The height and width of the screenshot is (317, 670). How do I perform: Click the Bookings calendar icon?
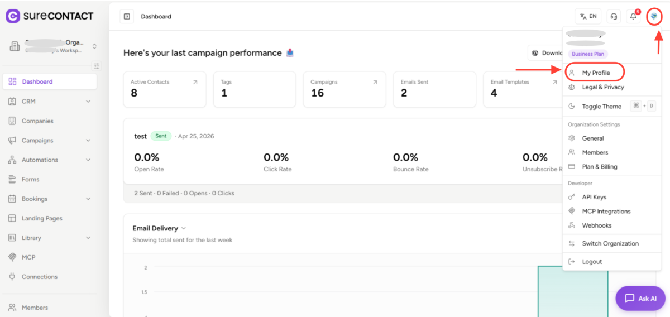point(12,199)
